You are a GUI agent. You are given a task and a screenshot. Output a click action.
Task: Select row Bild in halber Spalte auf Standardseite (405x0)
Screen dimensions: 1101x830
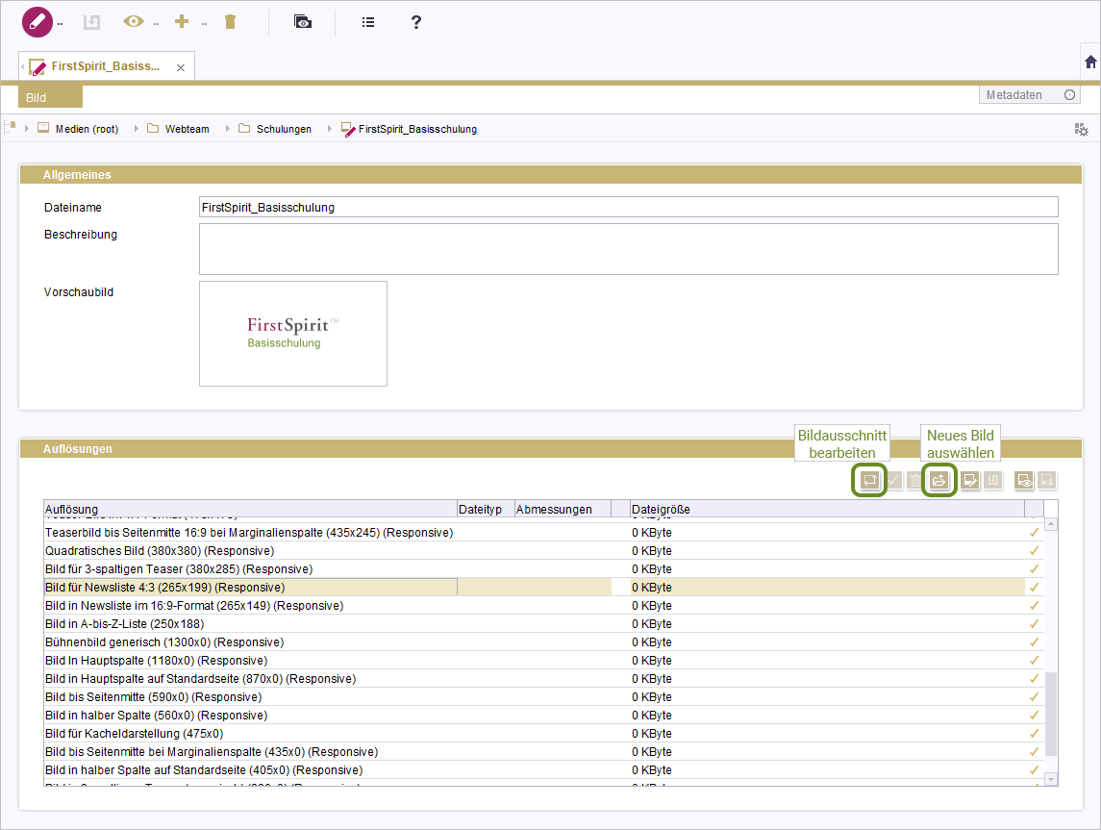544,769
